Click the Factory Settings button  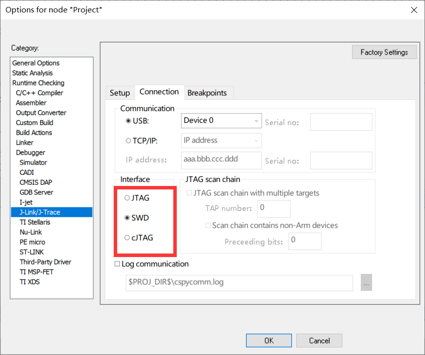tap(384, 52)
